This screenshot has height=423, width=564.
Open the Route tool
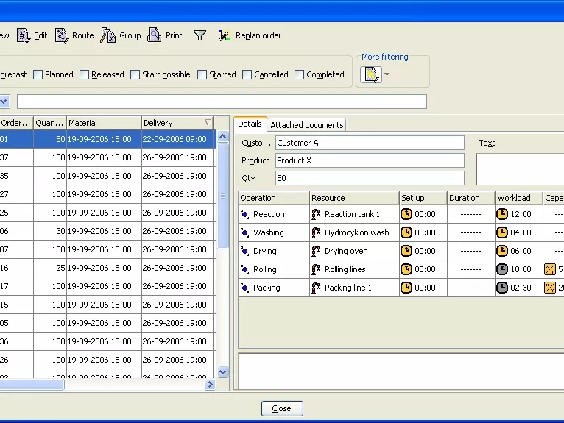pos(74,35)
